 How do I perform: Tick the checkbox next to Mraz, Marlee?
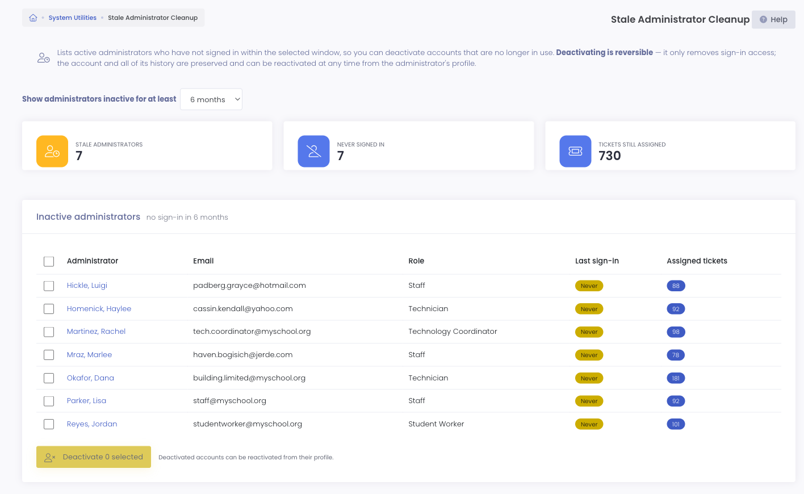pyautogui.click(x=49, y=355)
